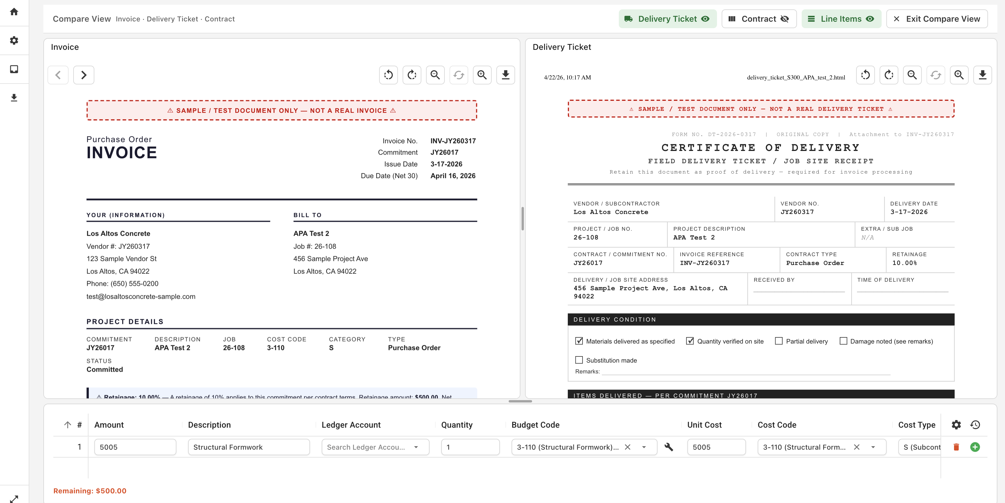Screen dimensions: 1005x503
Task: Check the Substitution made checkbox
Action: click(x=579, y=360)
